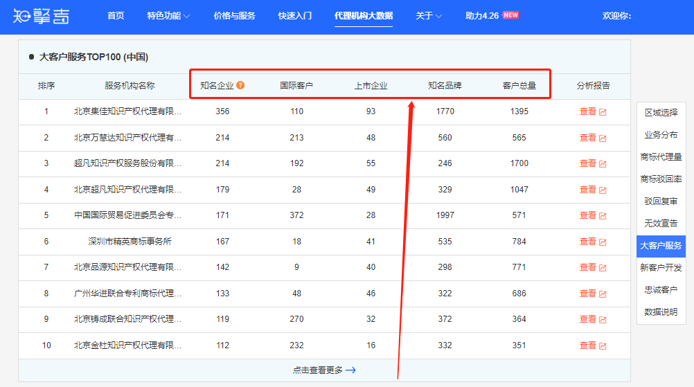Expand the 关于 dropdown menu
This screenshot has width=694, height=387.
coord(429,16)
